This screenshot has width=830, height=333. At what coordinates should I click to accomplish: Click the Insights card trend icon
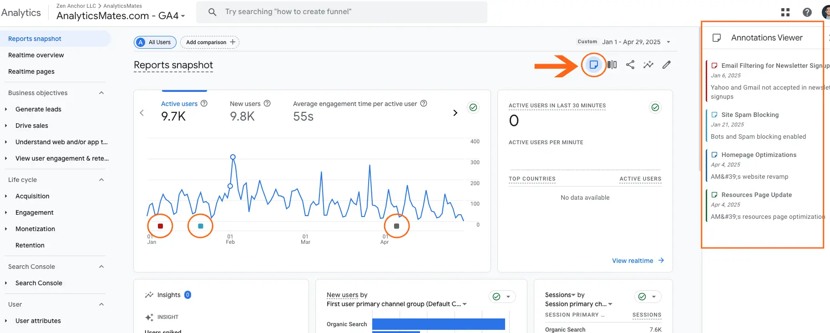[x=149, y=295]
